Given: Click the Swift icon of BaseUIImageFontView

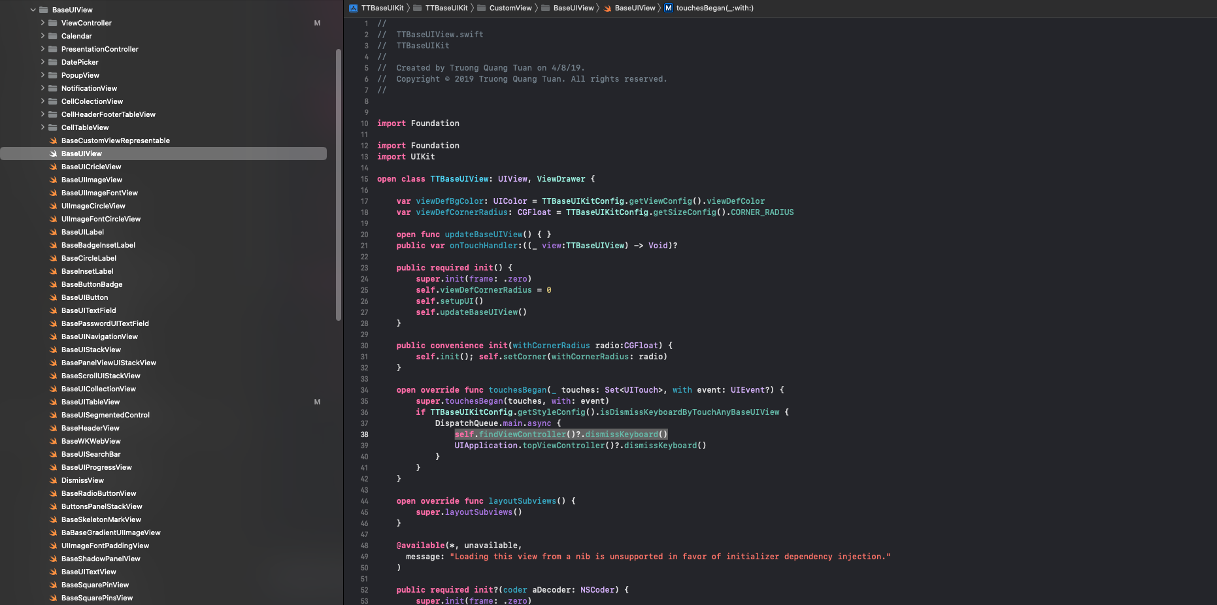Looking at the screenshot, I should click(x=54, y=193).
